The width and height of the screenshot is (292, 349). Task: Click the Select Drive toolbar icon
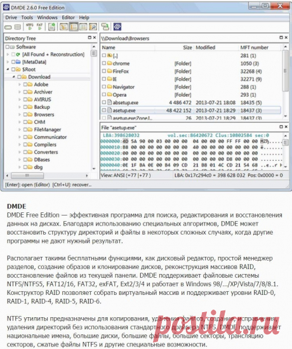pos(8,27)
